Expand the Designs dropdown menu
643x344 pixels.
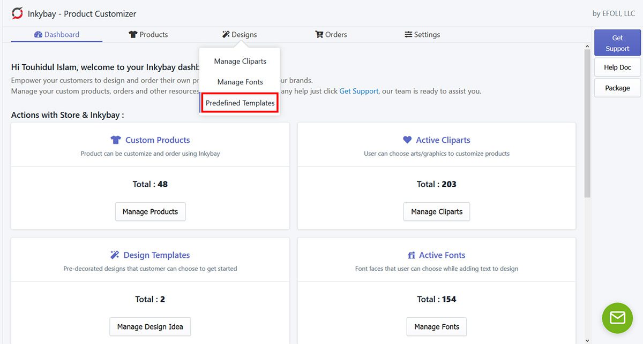tap(240, 35)
